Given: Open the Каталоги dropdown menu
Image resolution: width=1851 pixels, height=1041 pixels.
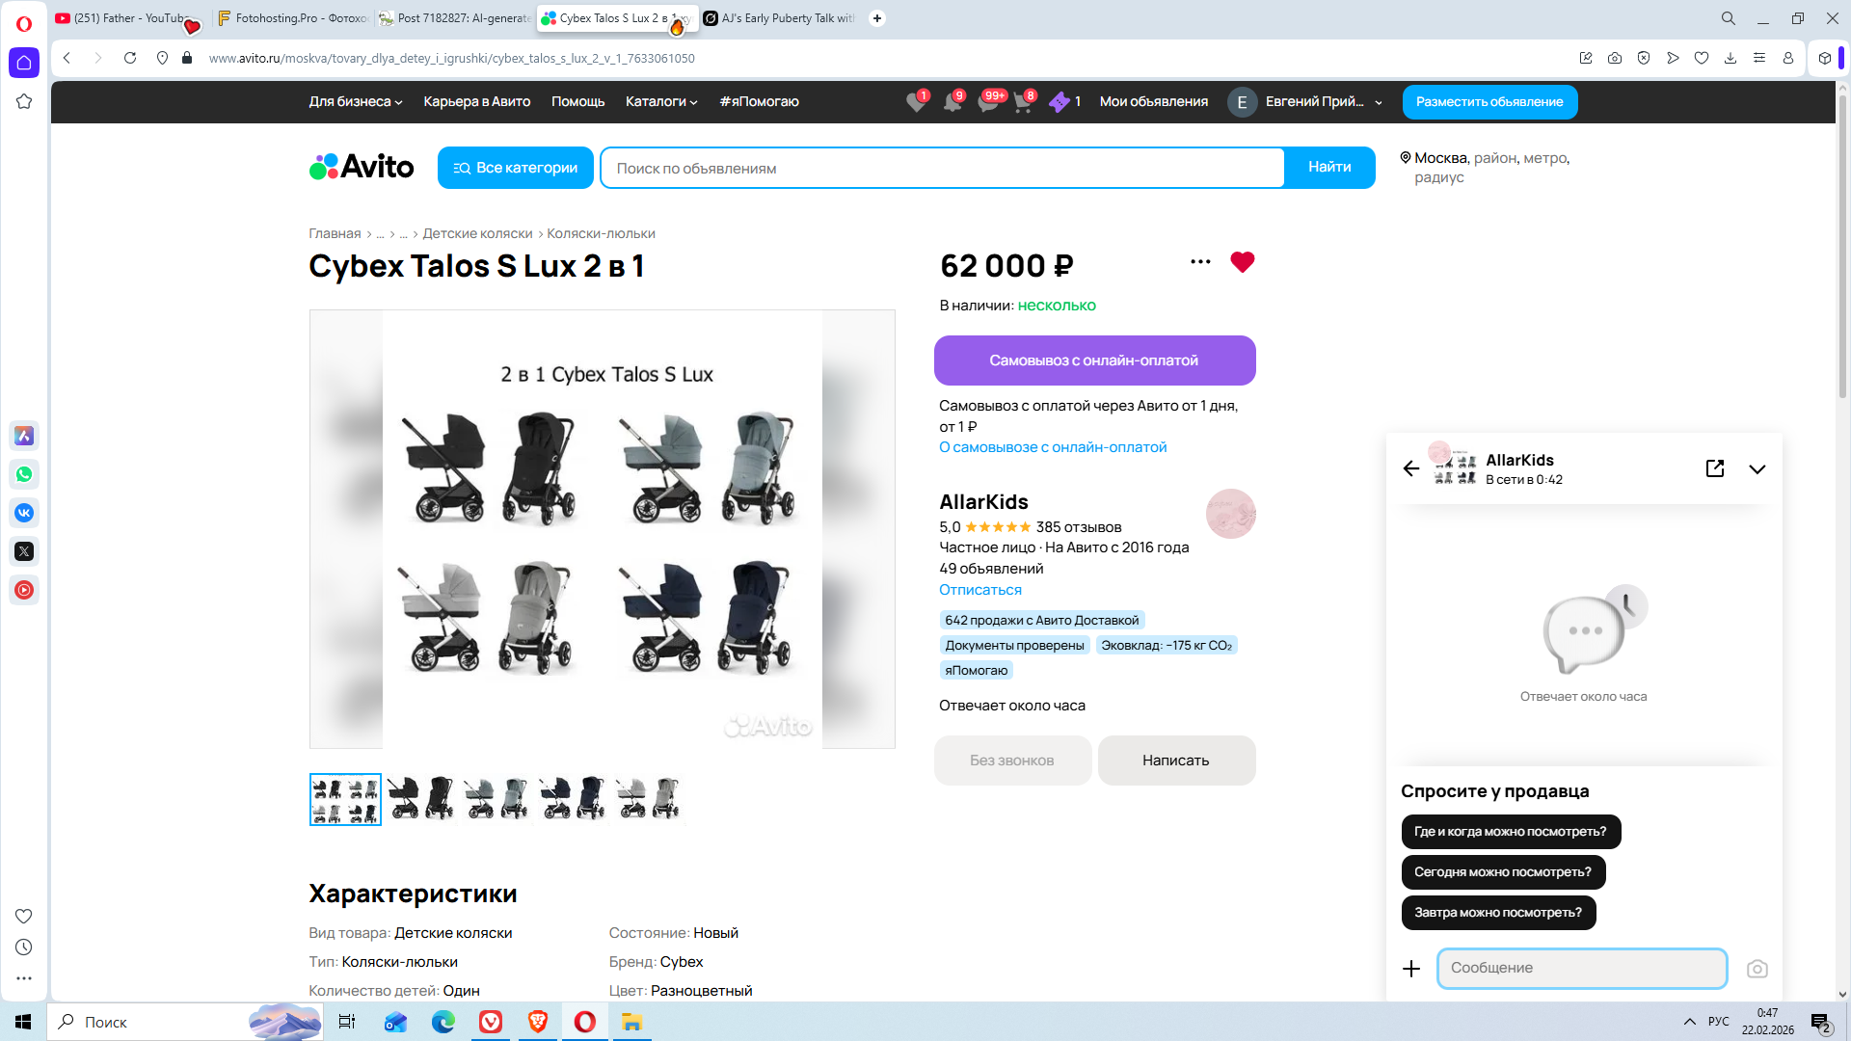Looking at the screenshot, I should [660, 102].
